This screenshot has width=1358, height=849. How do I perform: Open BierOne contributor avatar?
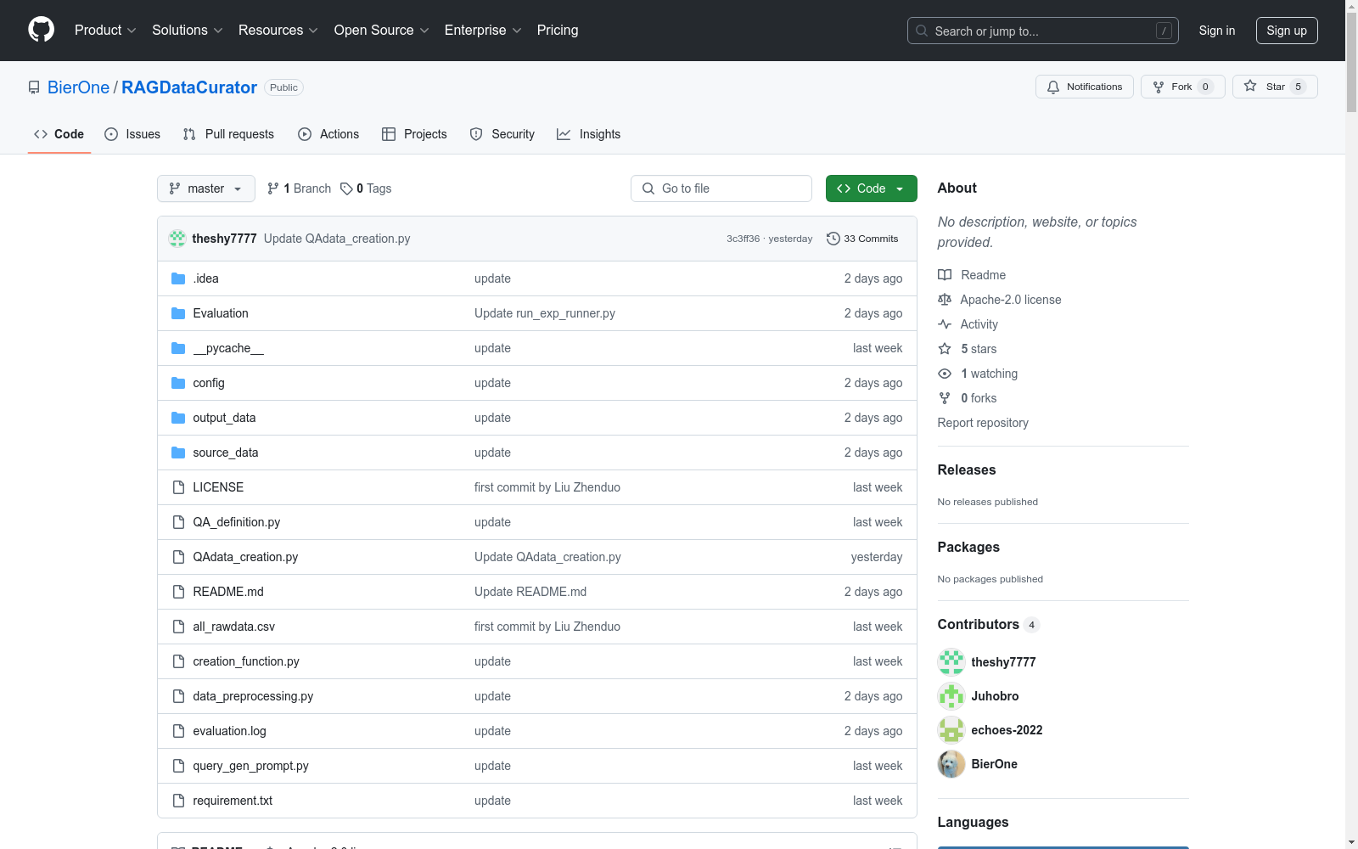951,764
